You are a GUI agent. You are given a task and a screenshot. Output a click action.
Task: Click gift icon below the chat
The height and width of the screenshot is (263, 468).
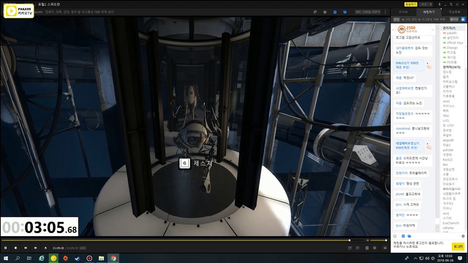[x=403, y=236]
